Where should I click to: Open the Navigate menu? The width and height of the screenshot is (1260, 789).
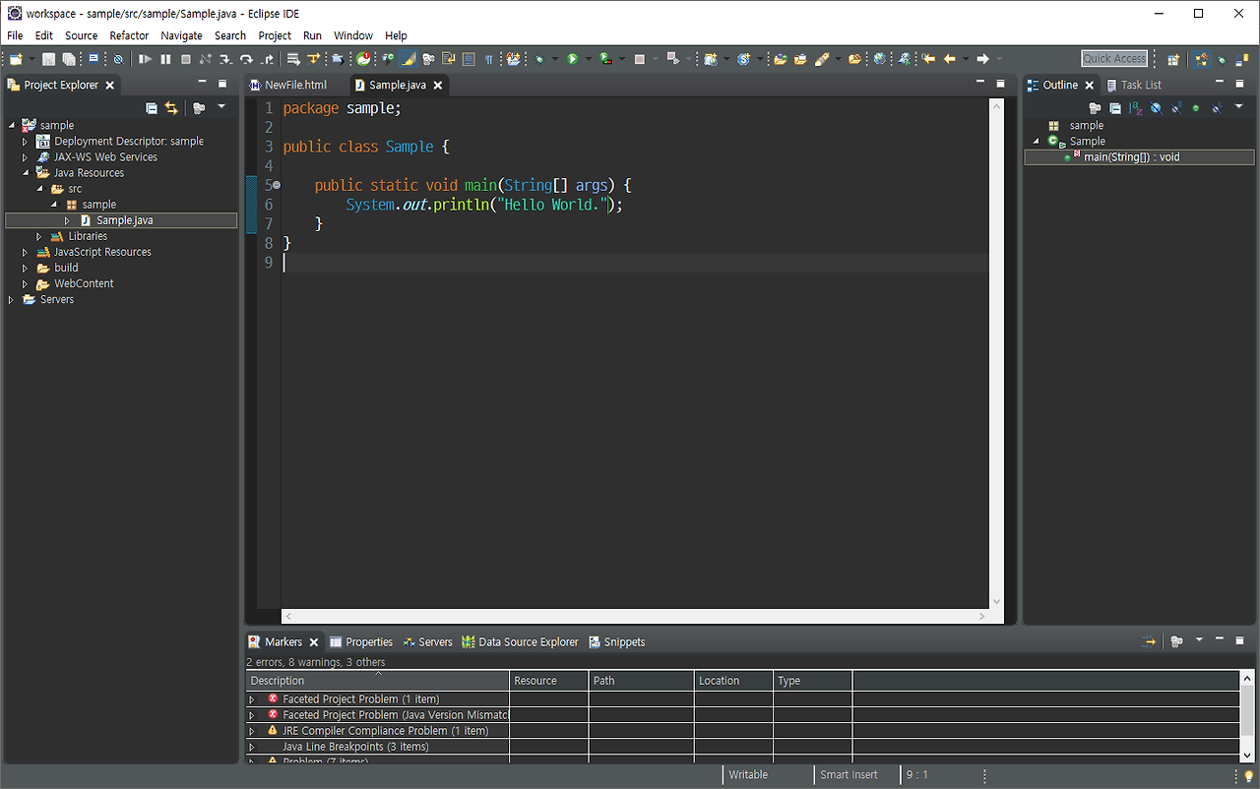[181, 35]
